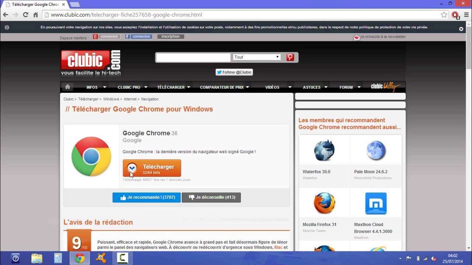Click the Windows breadcrumb link
Screen dimensions: 472x265
pyautogui.click(x=111, y=99)
